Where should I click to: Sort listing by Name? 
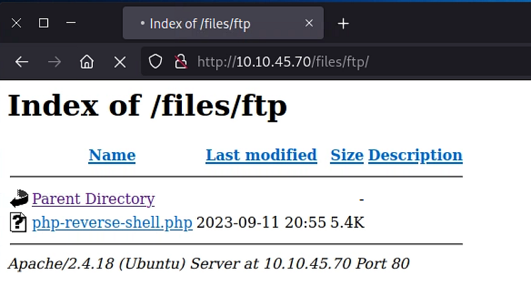pos(112,155)
